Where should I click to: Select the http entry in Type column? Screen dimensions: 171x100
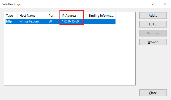point(9,21)
